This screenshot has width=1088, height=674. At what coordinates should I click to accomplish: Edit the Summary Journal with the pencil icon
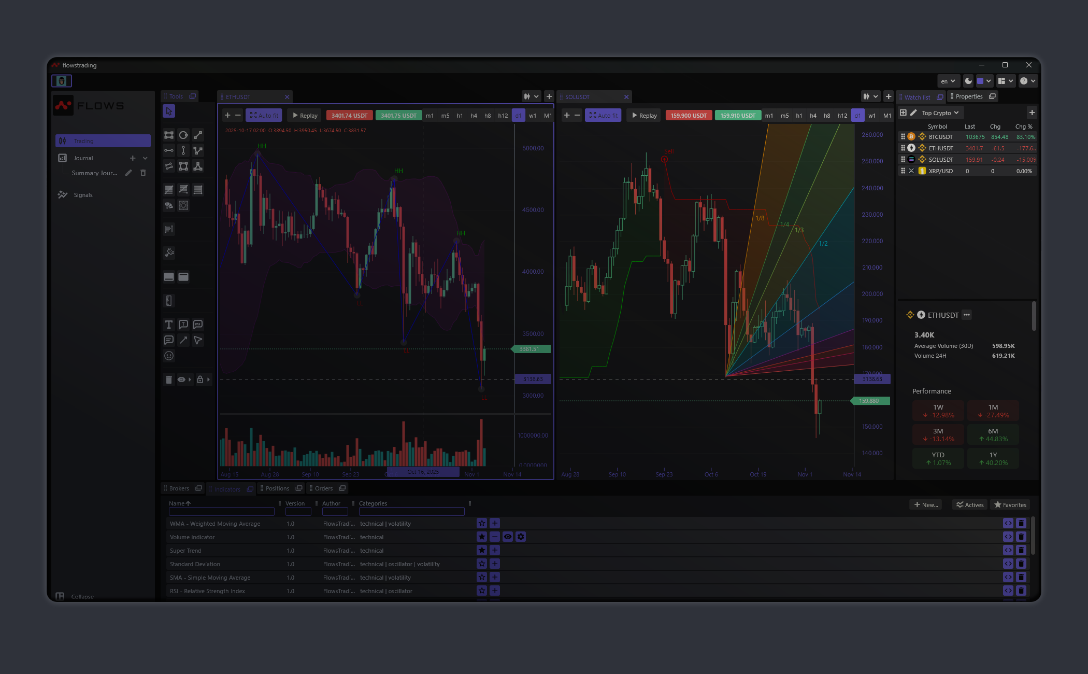coord(128,173)
